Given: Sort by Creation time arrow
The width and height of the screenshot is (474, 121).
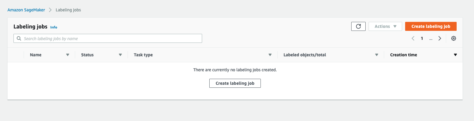Looking at the screenshot, I should (455, 55).
